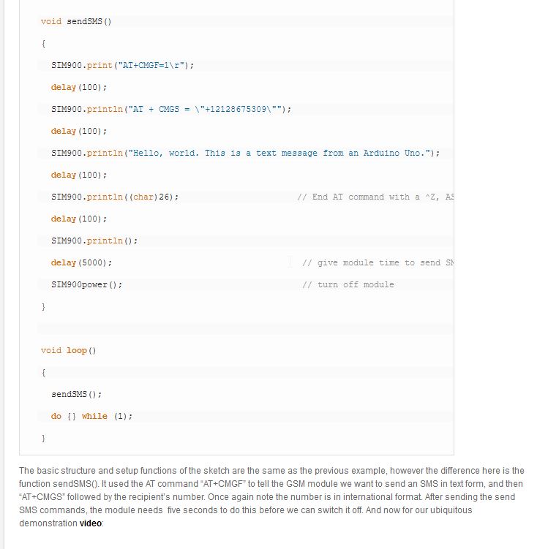Click the empty SIM900.println() line
The image size is (548, 549).
(x=94, y=241)
